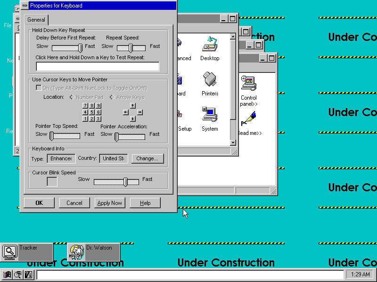Toggle the cursor keys 'On' checkbox
The image size is (377, 282).
point(39,88)
